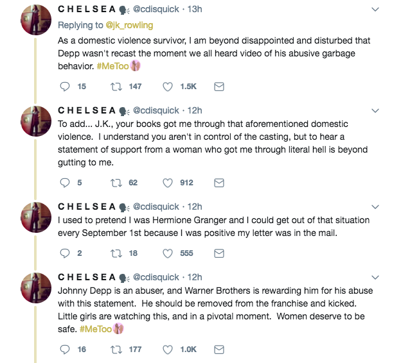This screenshot has height=363, width=401.
Task: Share last tweet via message envelope icon
Action: click(218, 349)
